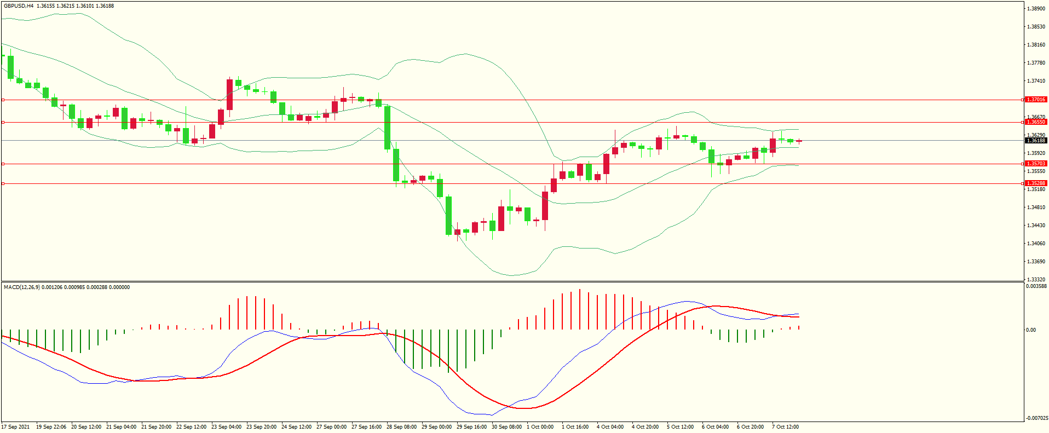Select left anchor square of 1.36550 line
This screenshot has height=433, width=1049.
[3, 122]
